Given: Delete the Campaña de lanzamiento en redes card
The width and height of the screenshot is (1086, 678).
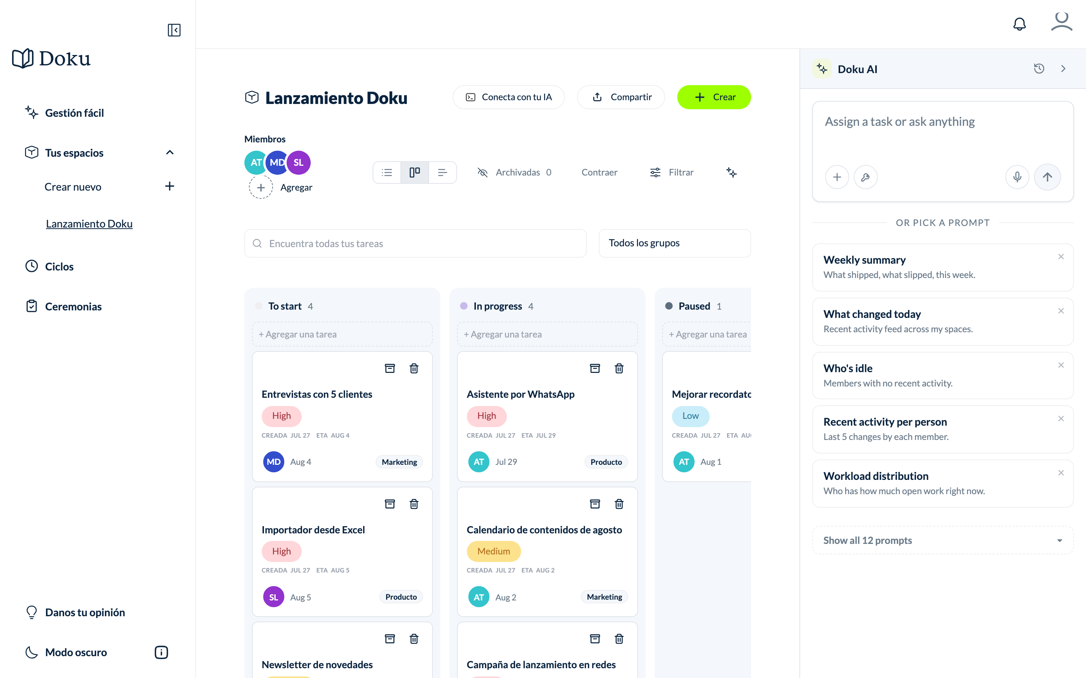Looking at the screenshot, I should pos(619,638).
